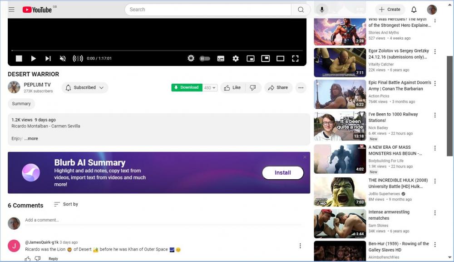Screen dimensions: 454x262
Task: Switch to theater mode view
Action: pyautogui.click(x=280, y=59)
